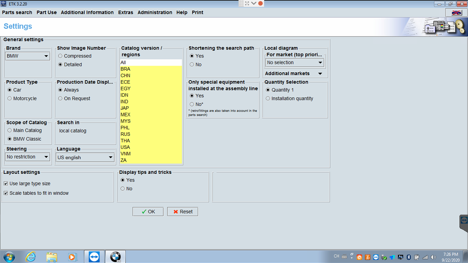468x263 pixels.
Task: Select Compressed image number option
Action: 60,56
